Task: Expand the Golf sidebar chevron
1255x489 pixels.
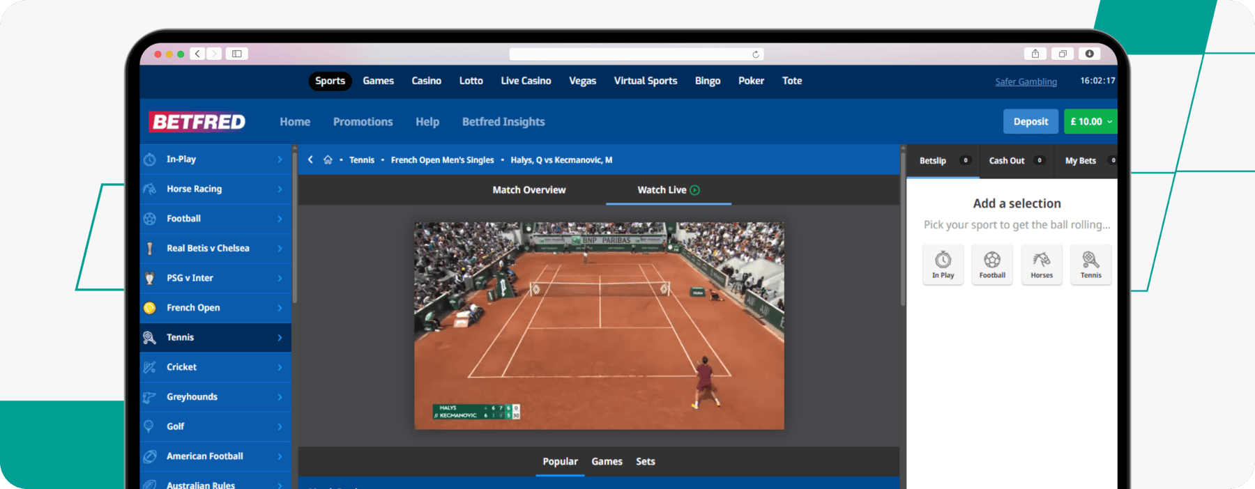Action: click(x=280, y=427)
